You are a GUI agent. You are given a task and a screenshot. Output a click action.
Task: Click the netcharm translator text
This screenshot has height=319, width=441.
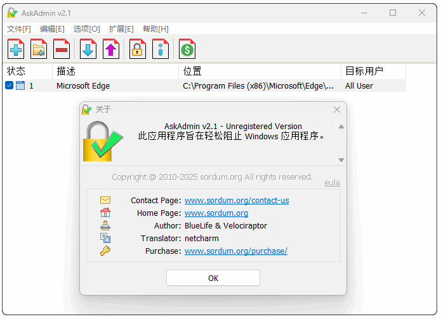pos(202,238)
